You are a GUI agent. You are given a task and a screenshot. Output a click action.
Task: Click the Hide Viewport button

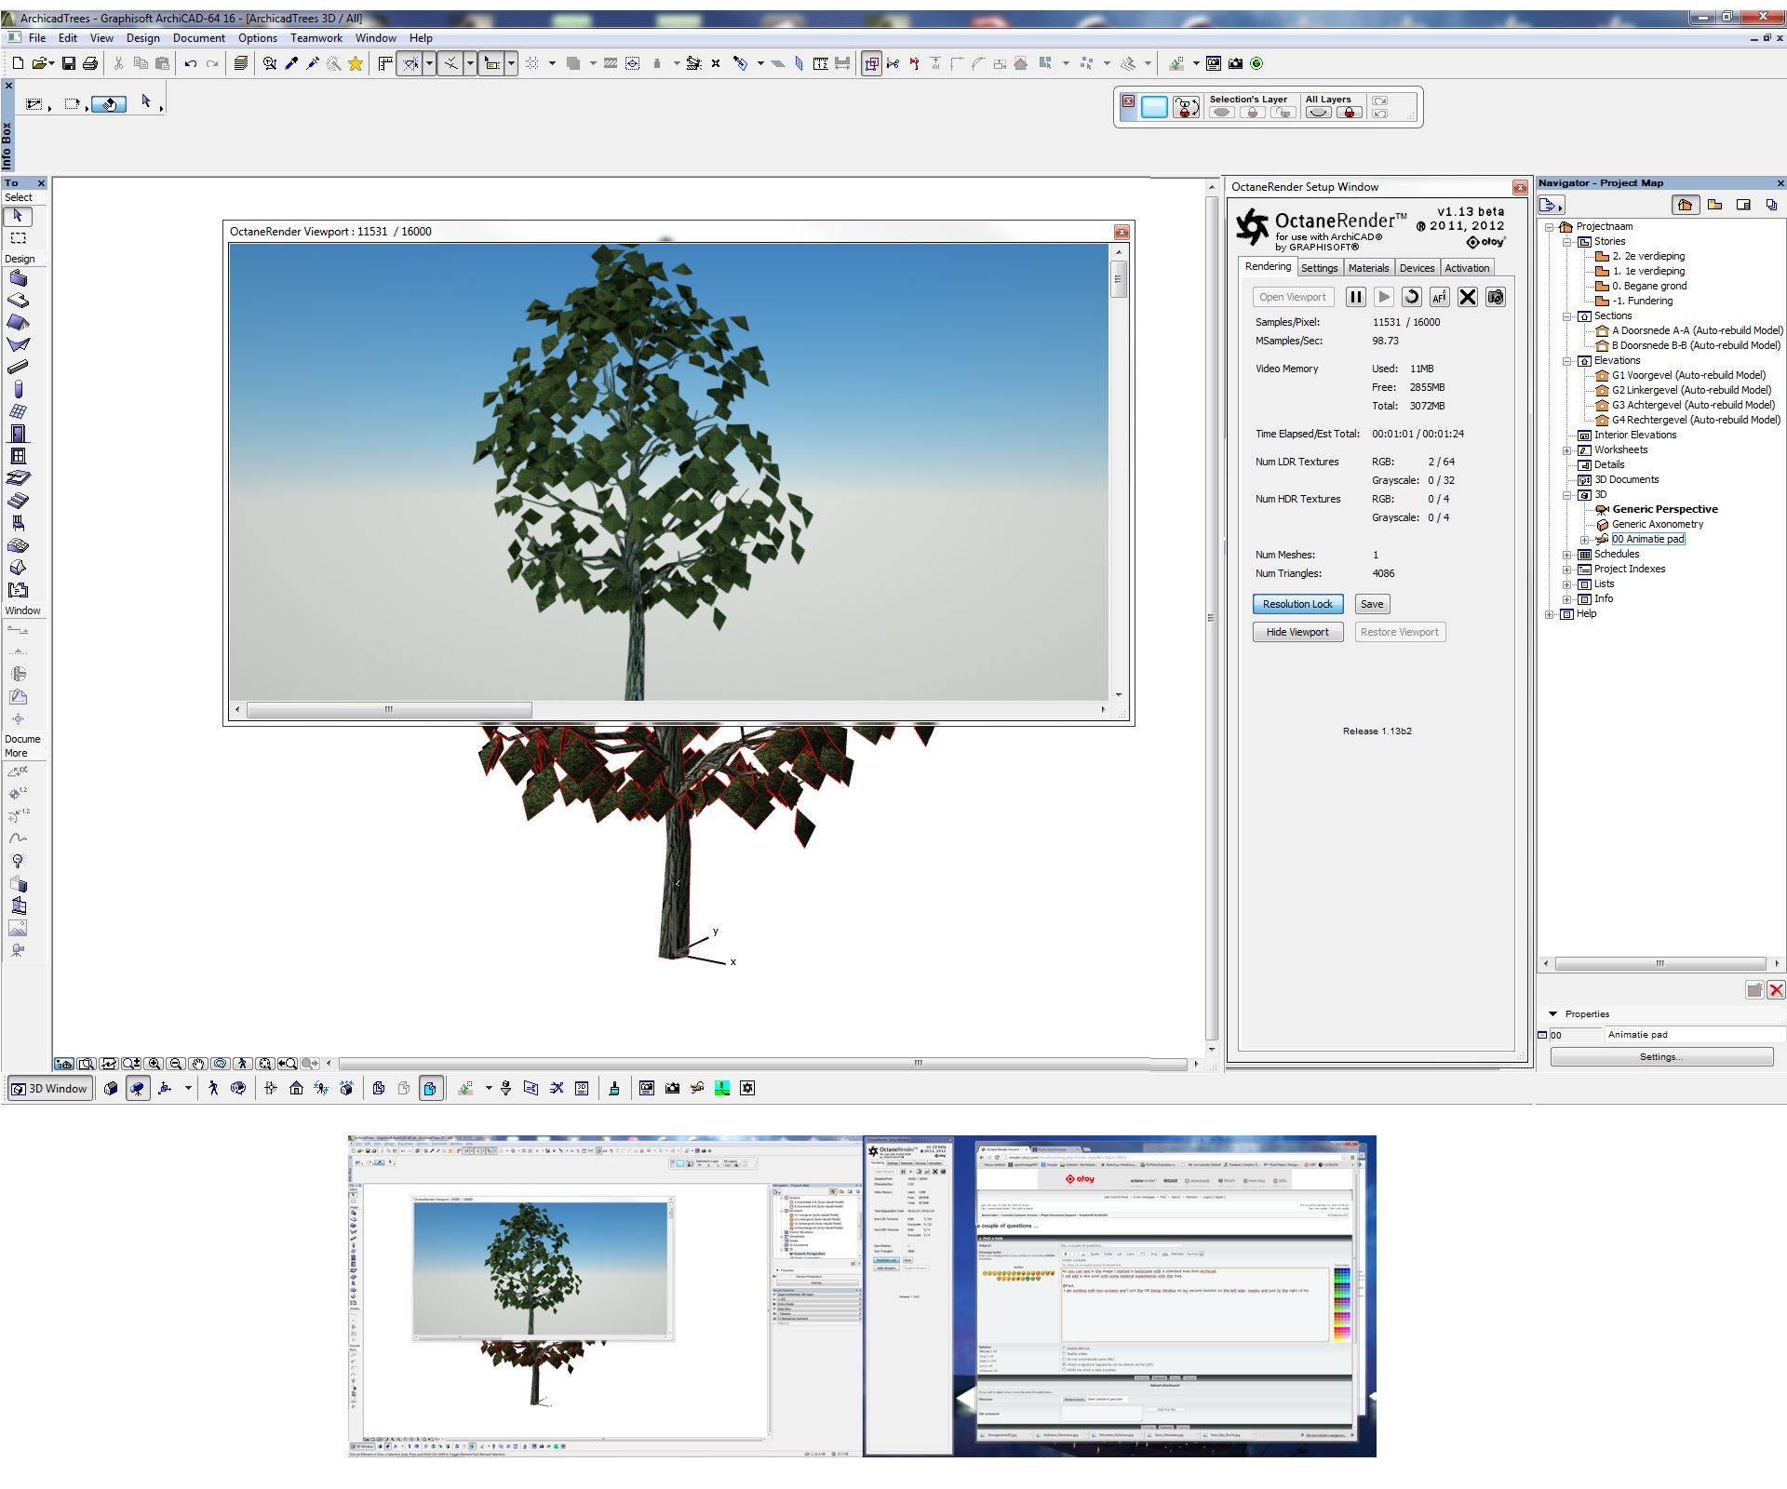(x=1297, y=632)
